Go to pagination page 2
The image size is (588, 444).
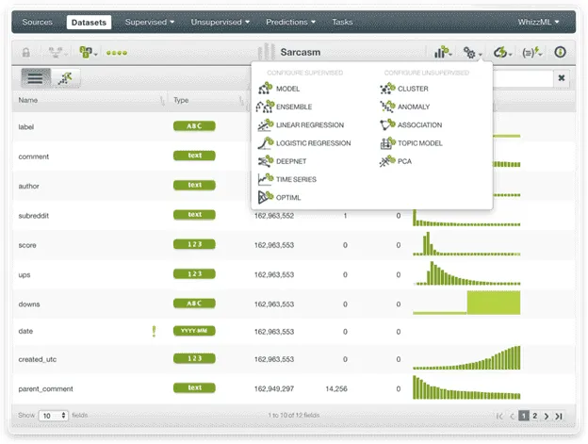click(534, 416)
